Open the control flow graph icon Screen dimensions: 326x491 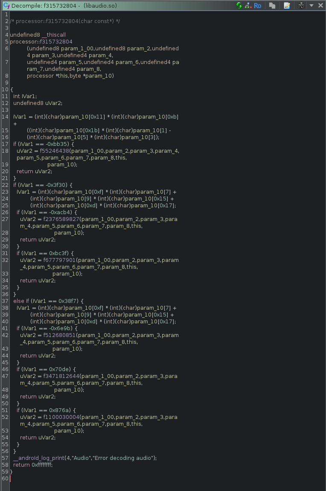(x=248, y=6)
